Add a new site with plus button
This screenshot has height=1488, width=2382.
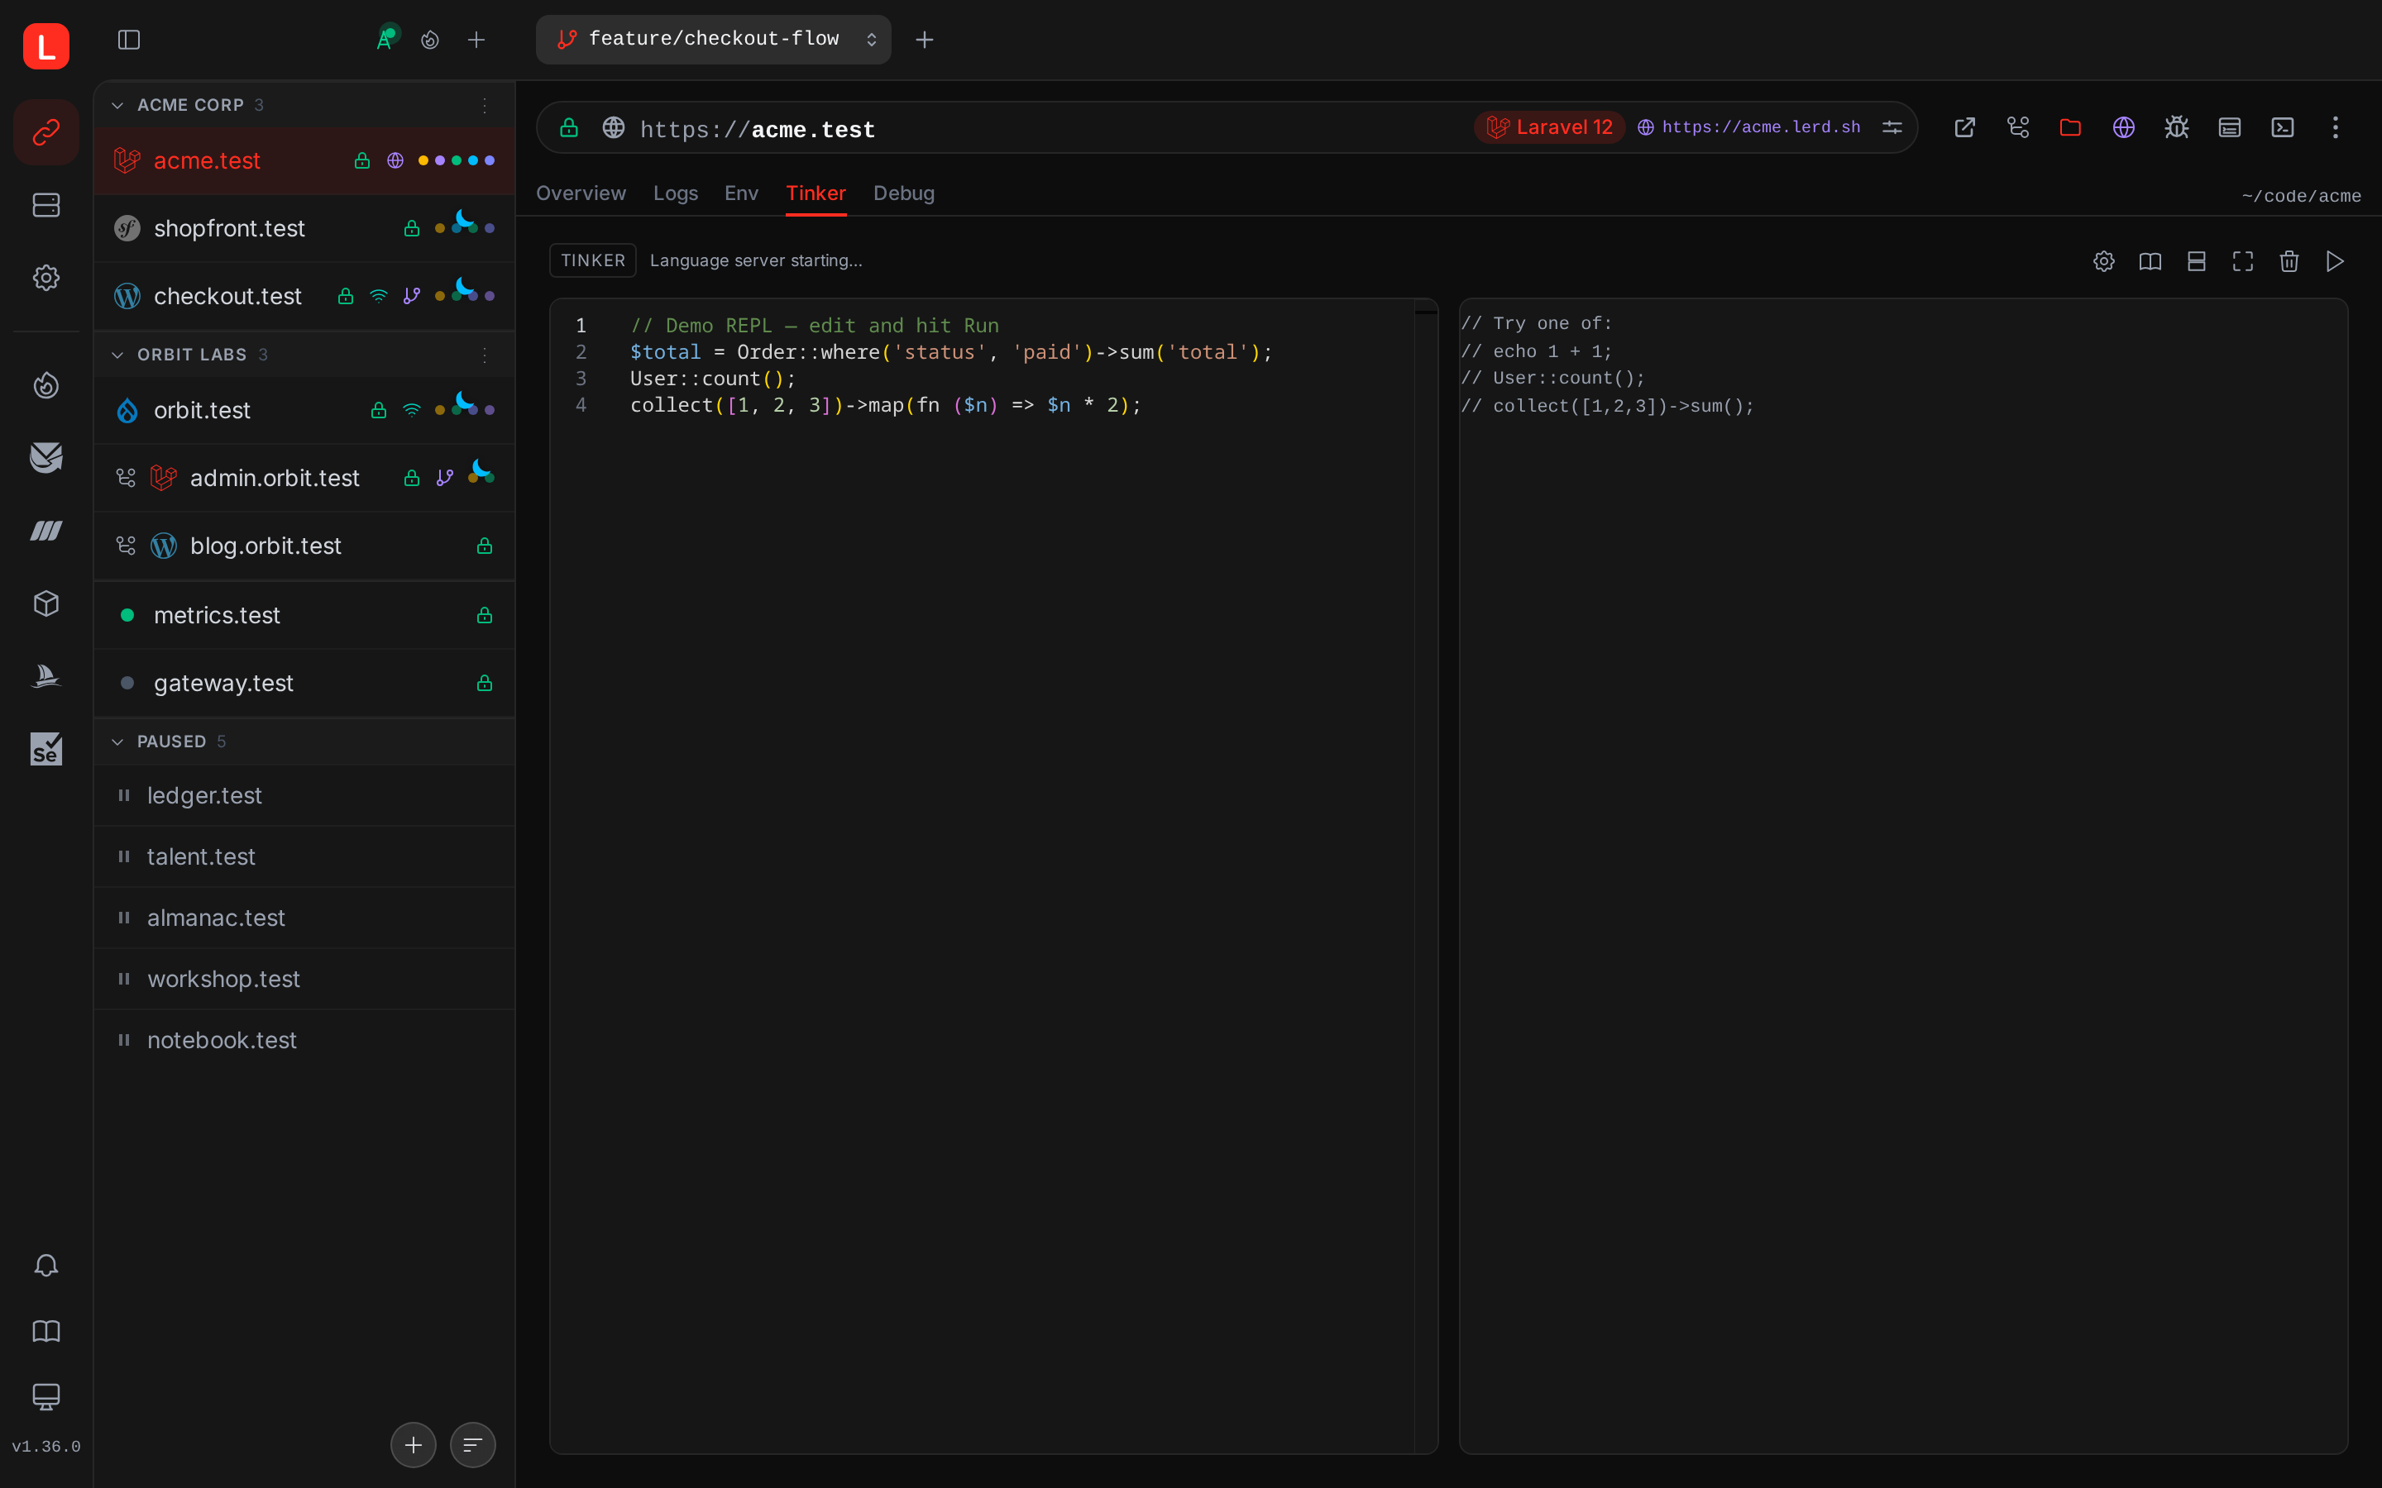coord(413,1443)
